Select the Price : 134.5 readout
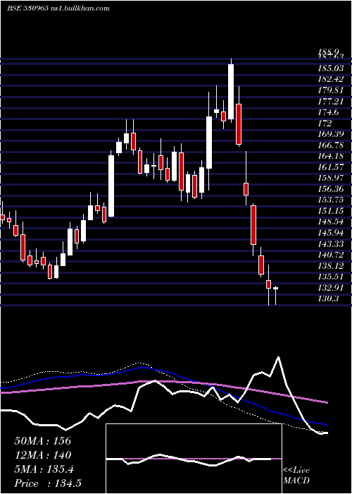The image size is (352, 494). click(48, 483)
